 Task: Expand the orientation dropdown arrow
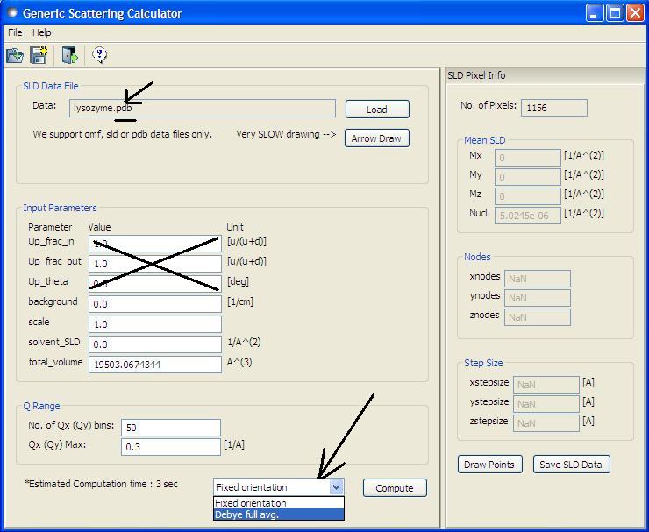(337, 487)
